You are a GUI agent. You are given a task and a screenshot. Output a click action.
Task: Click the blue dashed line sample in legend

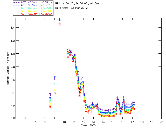17,5
